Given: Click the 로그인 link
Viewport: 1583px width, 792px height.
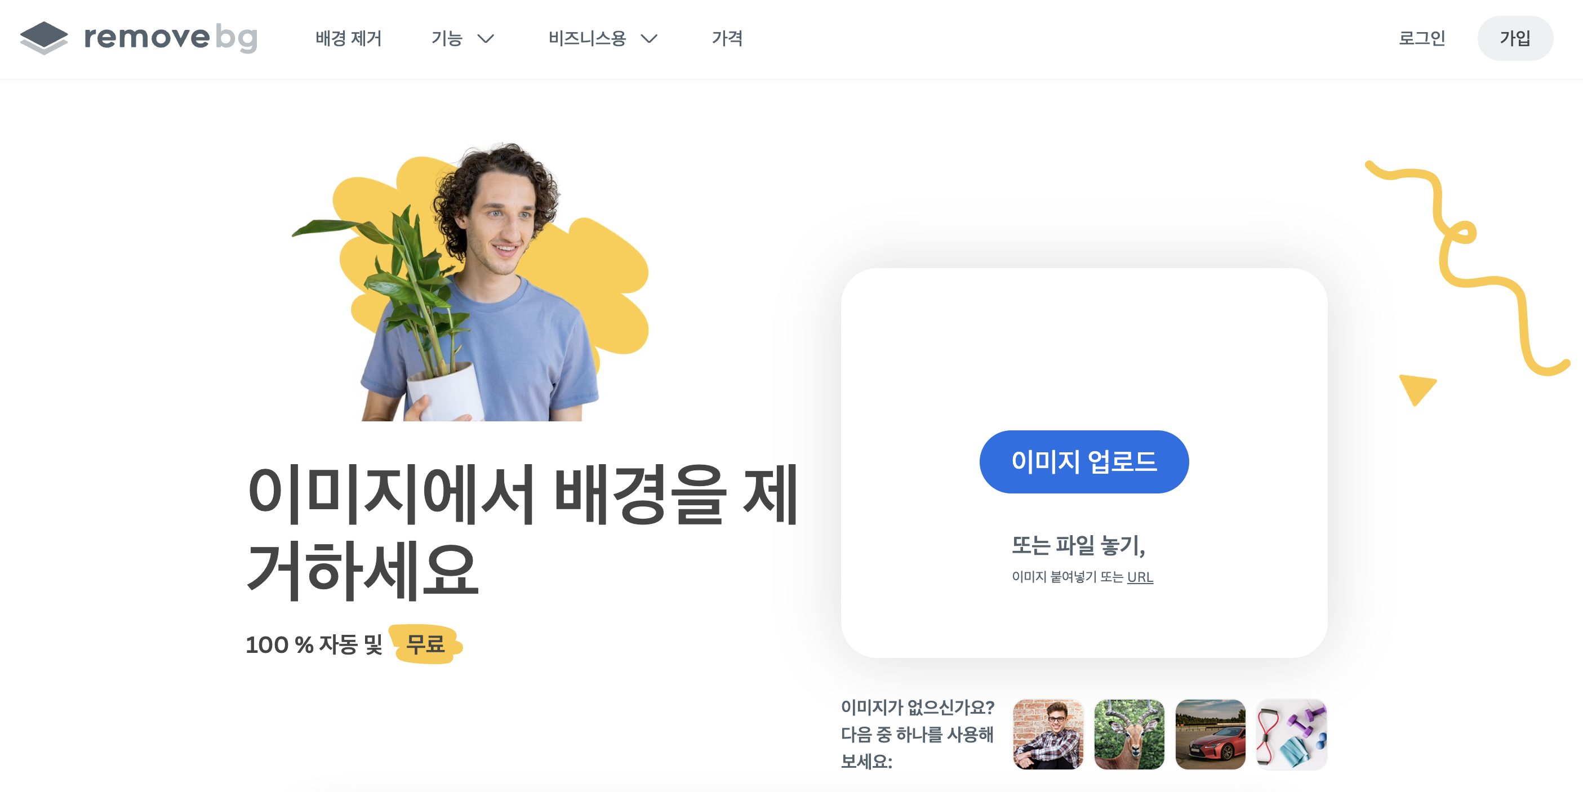Looking at the screenshot, I should pos(1422,38).
